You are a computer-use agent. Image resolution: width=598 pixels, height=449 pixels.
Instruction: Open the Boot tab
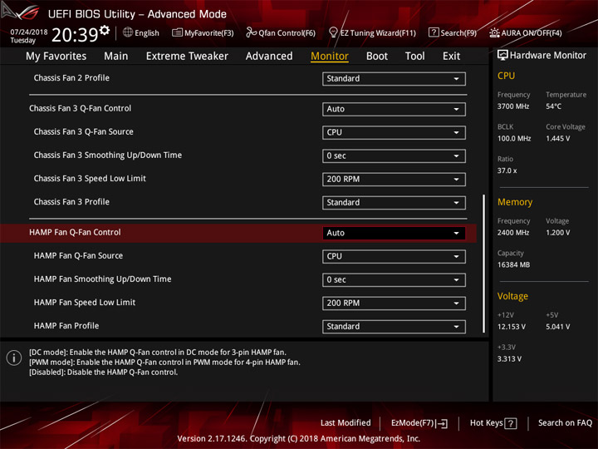tap(377, 57)
